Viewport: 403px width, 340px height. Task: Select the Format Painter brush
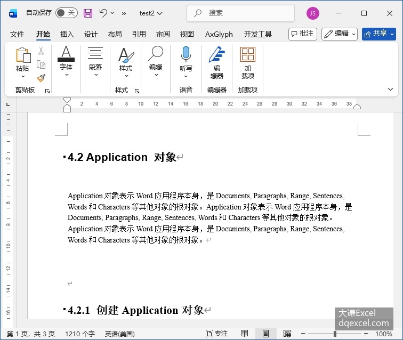tap(41, 78)
